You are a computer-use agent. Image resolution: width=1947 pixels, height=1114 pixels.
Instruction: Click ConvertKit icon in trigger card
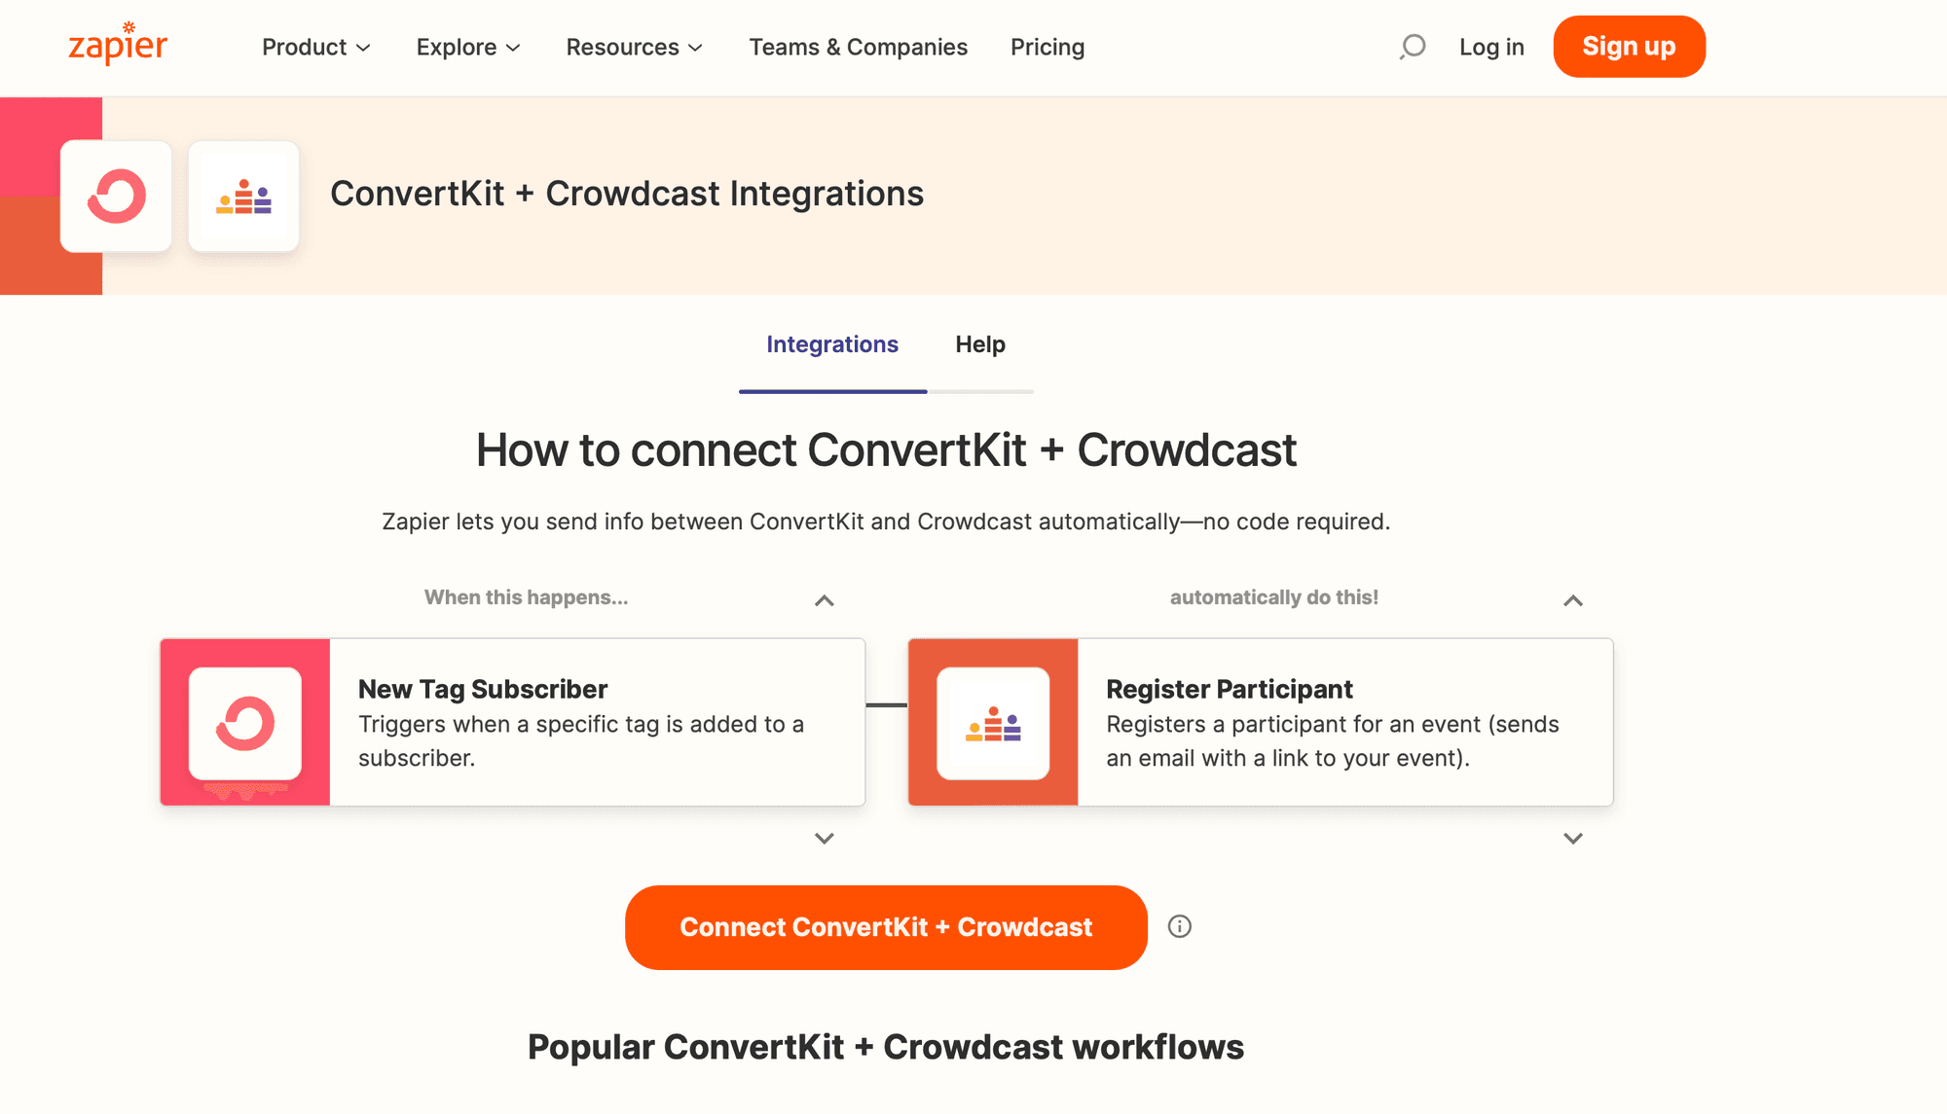click(245, 723)
